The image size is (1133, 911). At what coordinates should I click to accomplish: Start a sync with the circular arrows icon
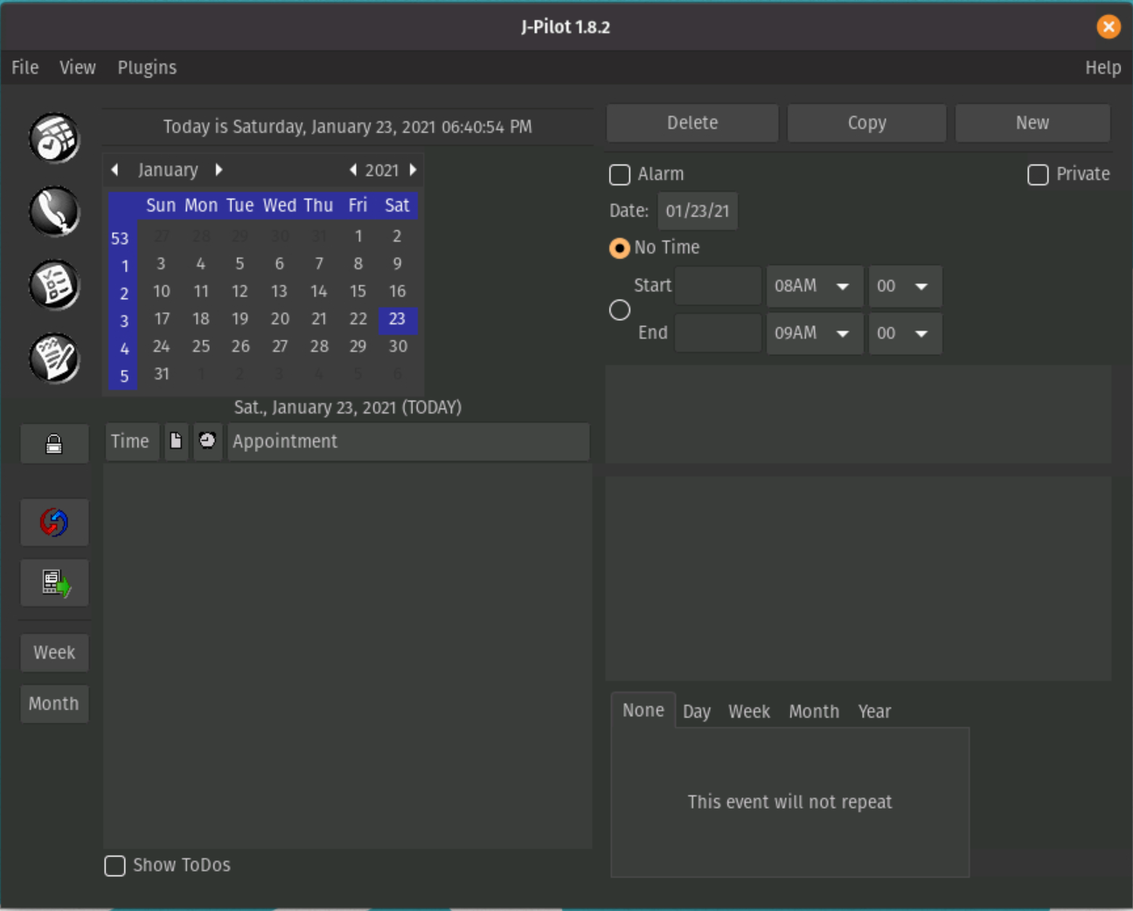53,522
